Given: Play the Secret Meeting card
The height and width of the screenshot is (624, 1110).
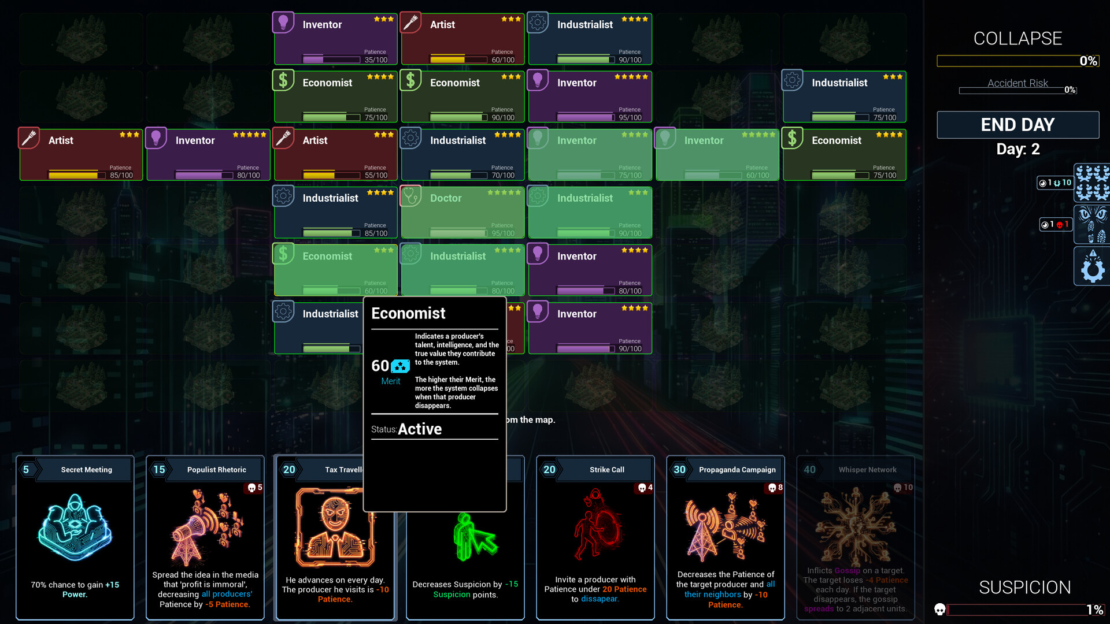Looking at the screenshot, I should pos(75,537).
